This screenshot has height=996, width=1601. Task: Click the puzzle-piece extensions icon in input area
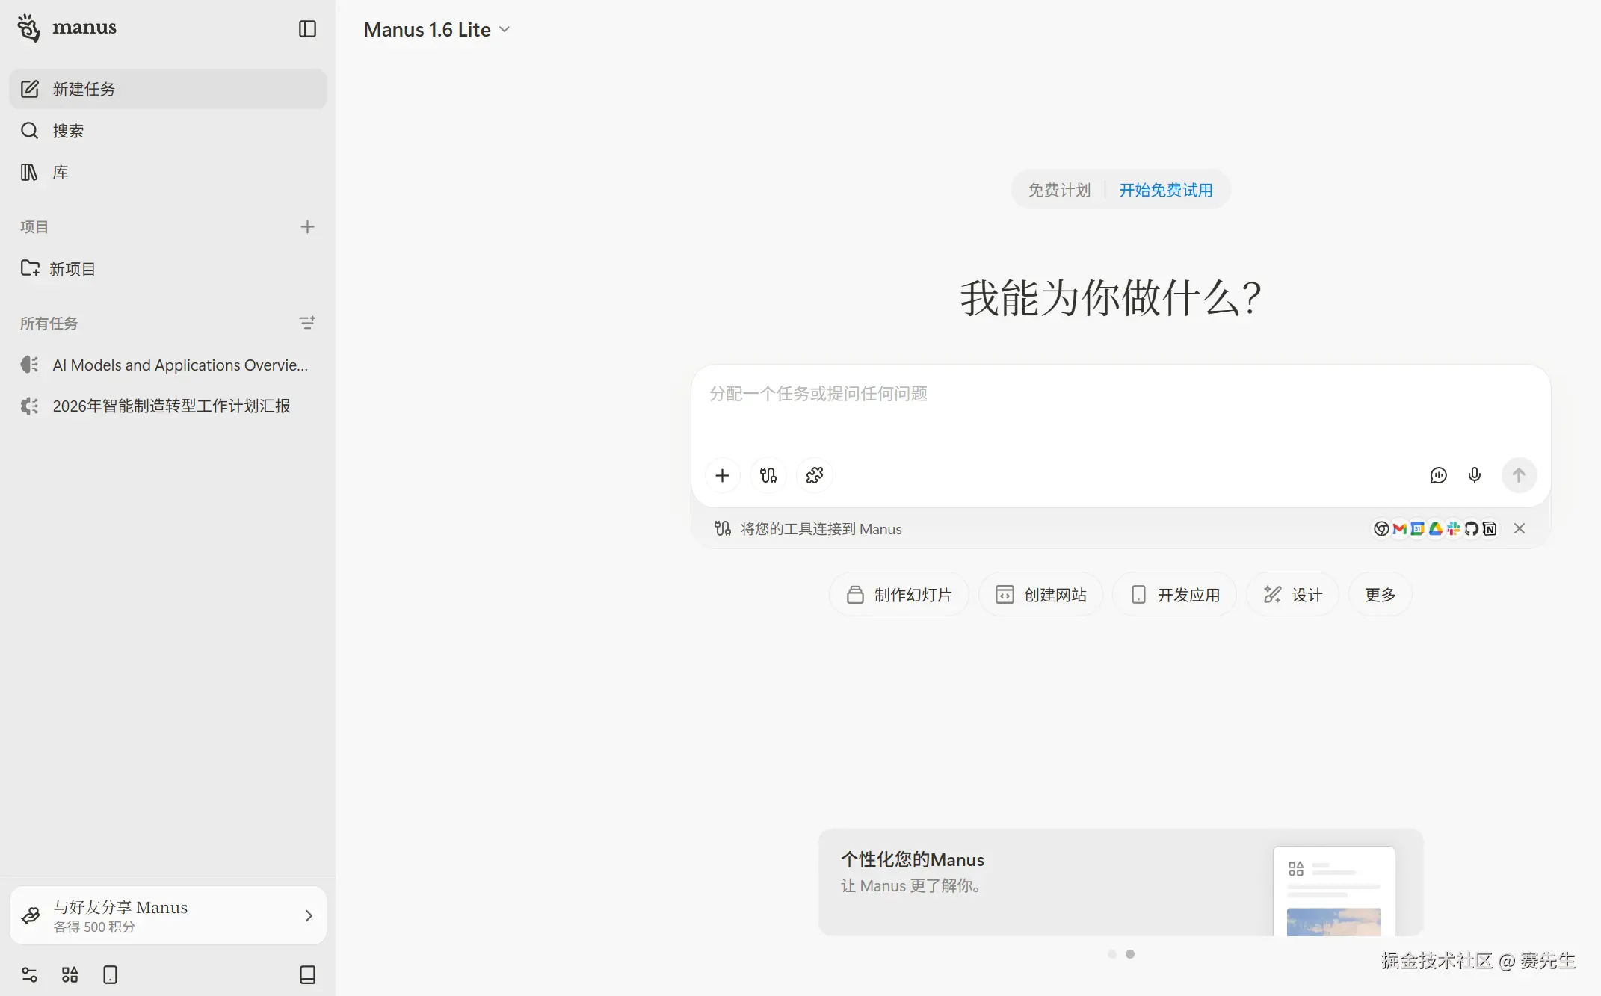(814, 475)
